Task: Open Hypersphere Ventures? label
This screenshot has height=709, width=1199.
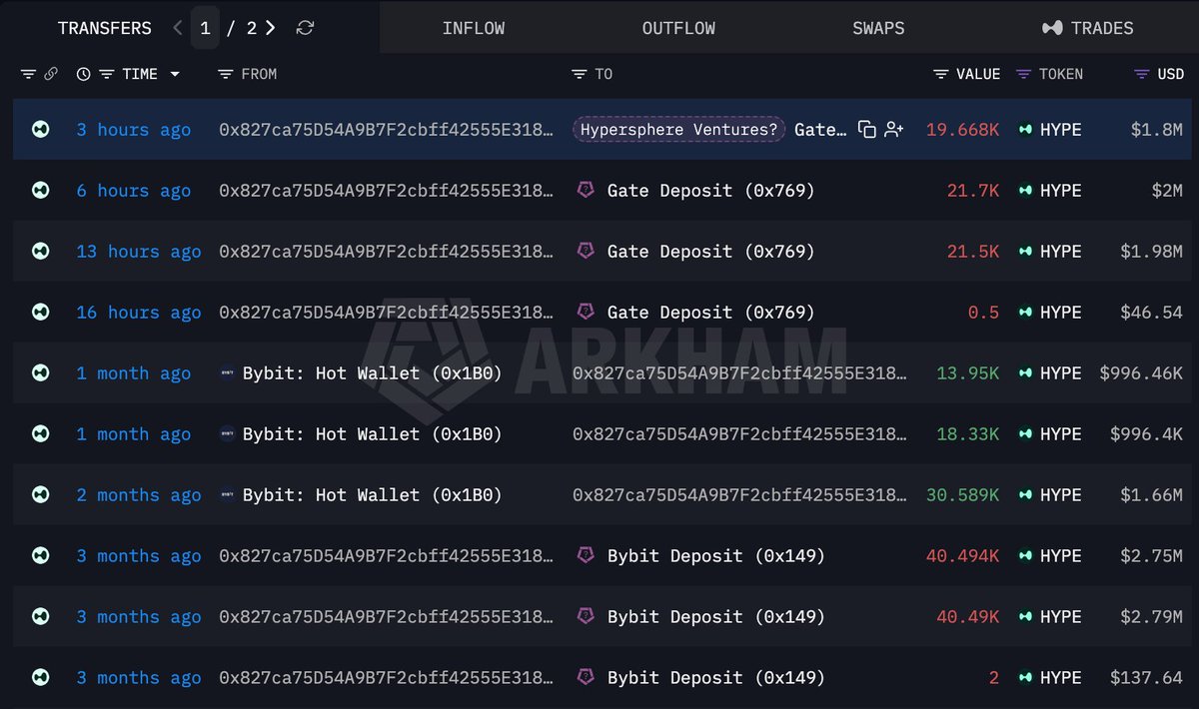Action: [679, 129]
